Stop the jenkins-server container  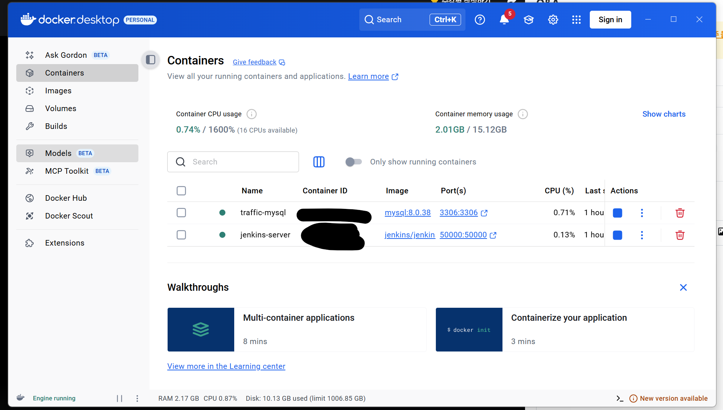point(617,235)
